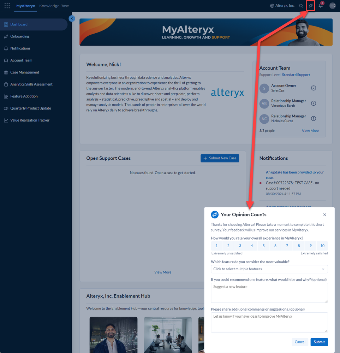Focus the Suggest a new feature field
The height and width of the screenshot is (353, 340).
(x=269, y=293)
